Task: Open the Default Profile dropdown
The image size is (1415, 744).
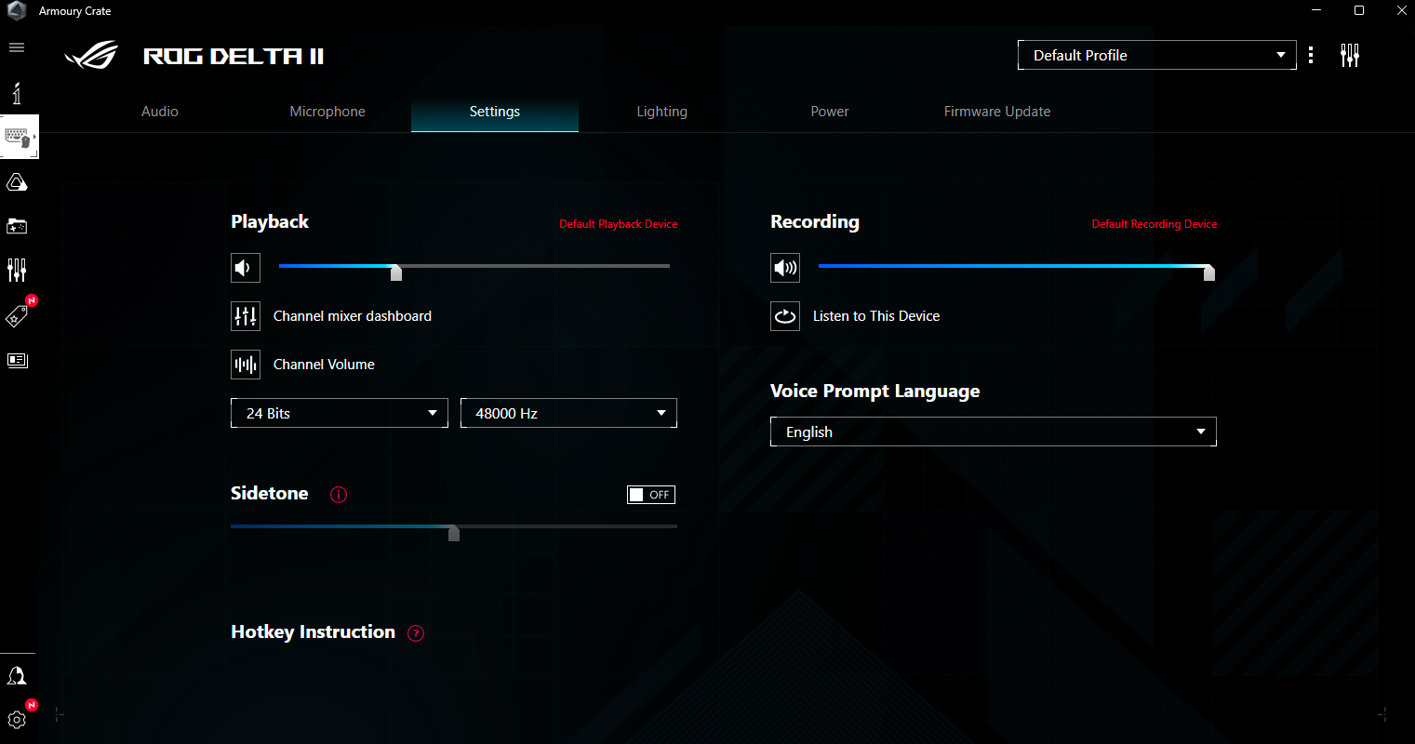Action: (1156, 56)
